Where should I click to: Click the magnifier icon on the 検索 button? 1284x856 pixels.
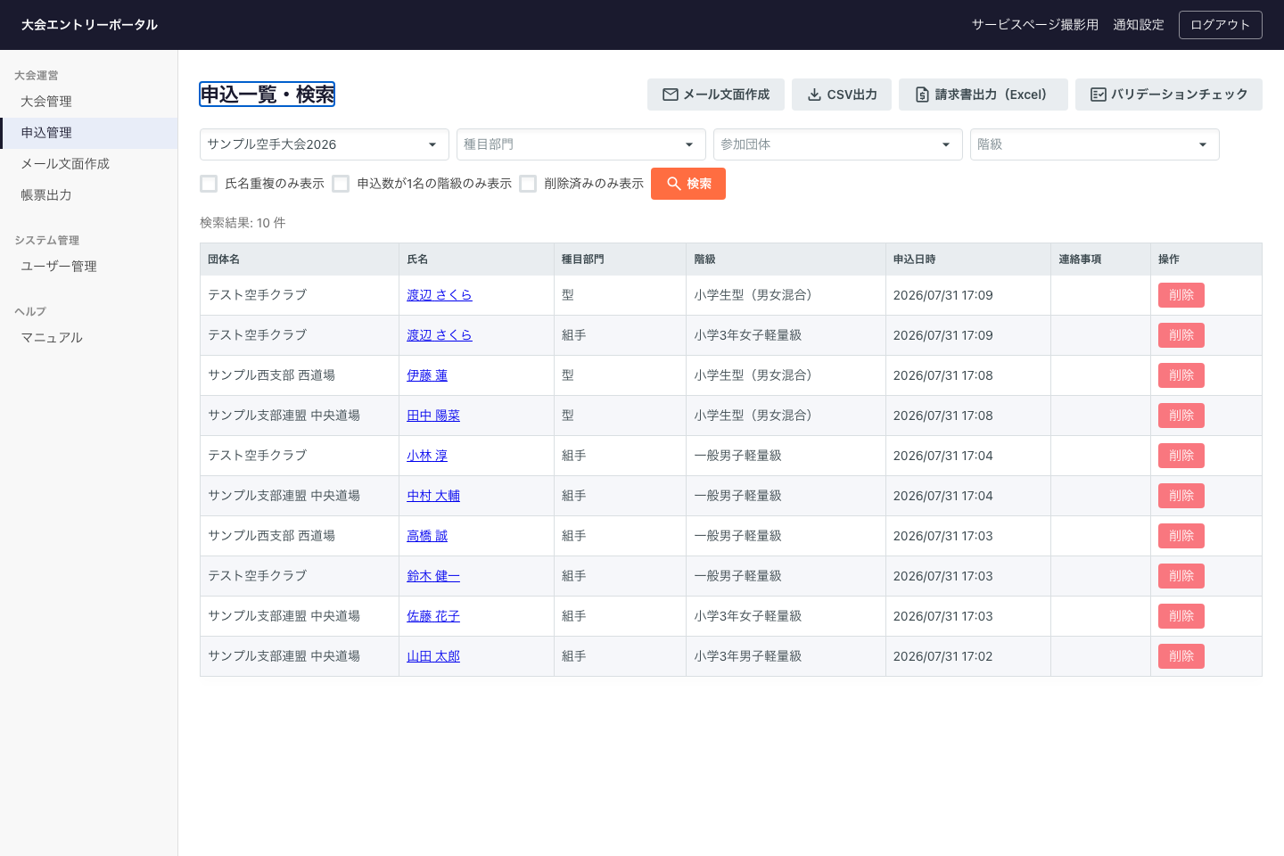pyautogui.click(x=674, y=184)
